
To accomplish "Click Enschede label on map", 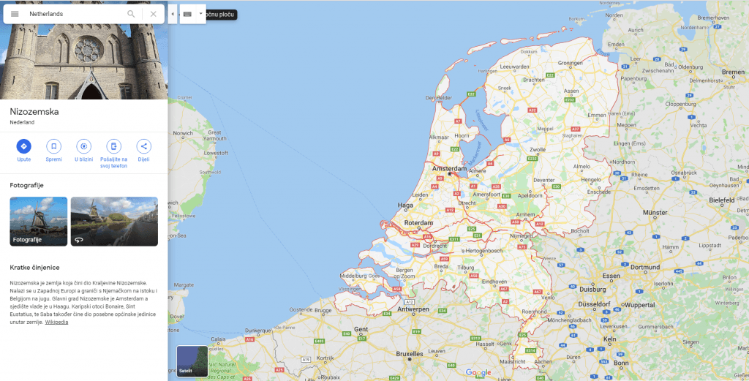I will click(599, 192).
